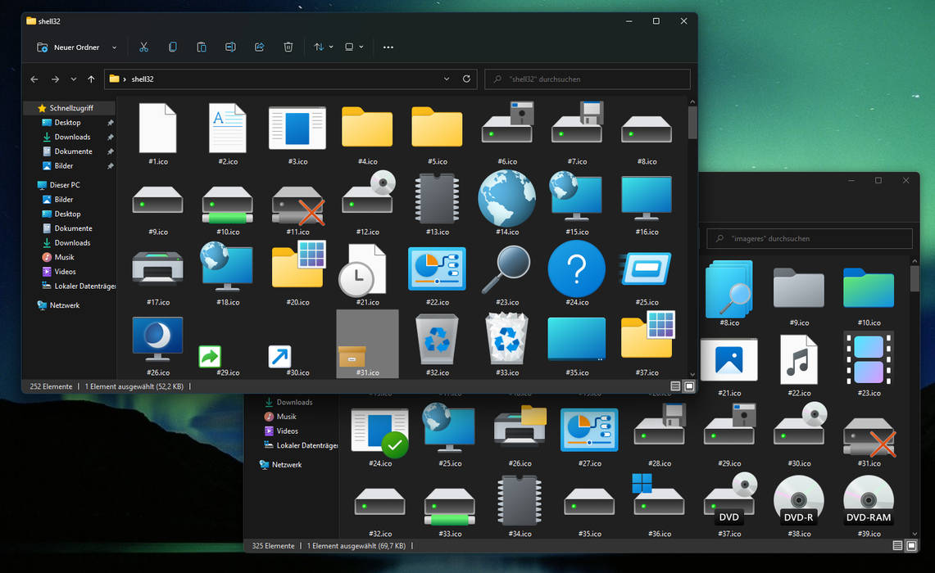Viewport: 935px width, 573px height.
Task: Select video film icon #23.ico in imageres
Action: 869,364
